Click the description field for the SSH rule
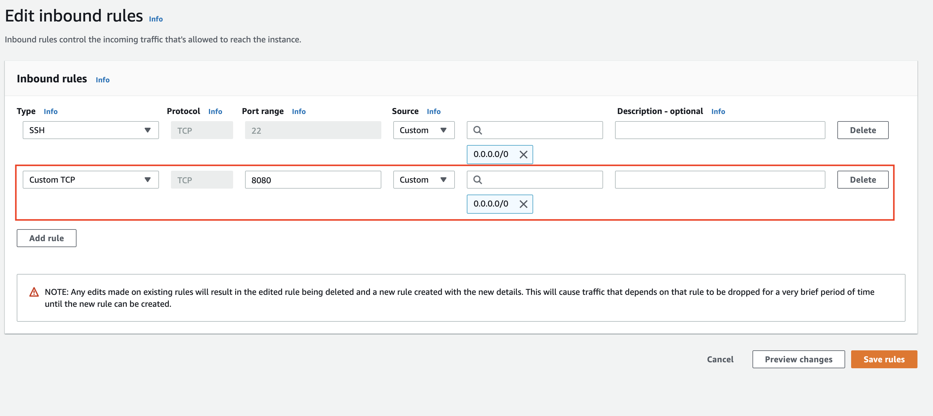The height and width of the screenshot is (416, 933). click(x=720, y=130)
